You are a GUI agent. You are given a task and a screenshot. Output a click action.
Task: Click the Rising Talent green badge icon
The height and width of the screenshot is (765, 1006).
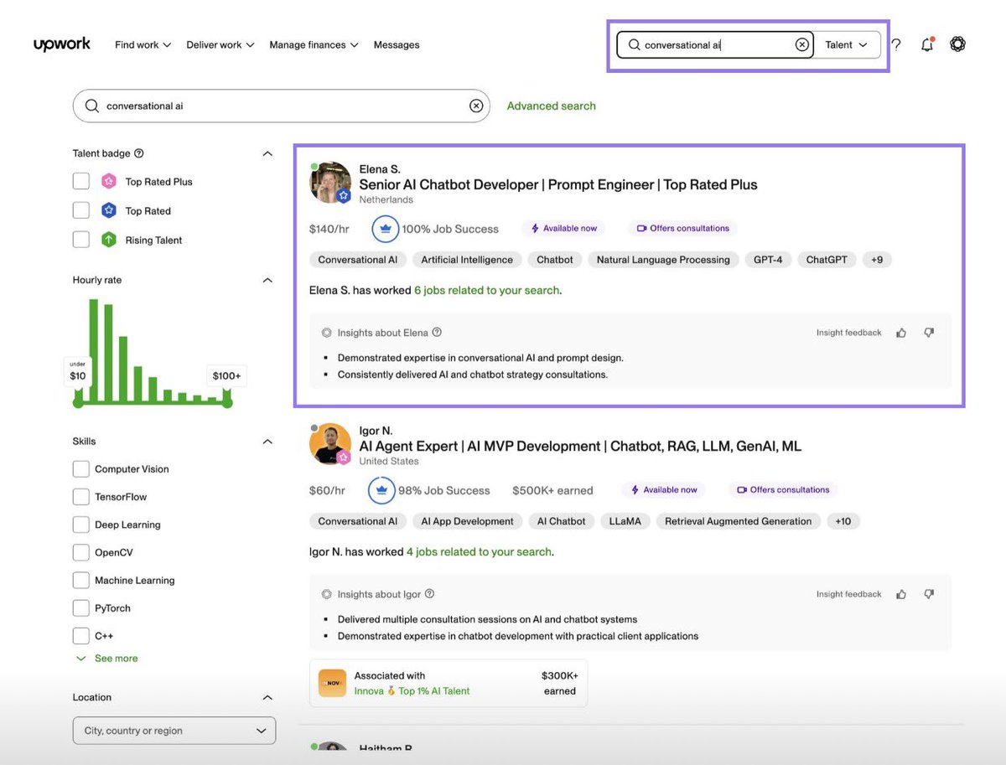pos(109,240)
